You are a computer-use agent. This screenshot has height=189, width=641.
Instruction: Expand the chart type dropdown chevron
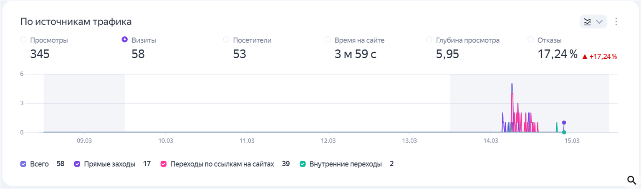[600, 22]
